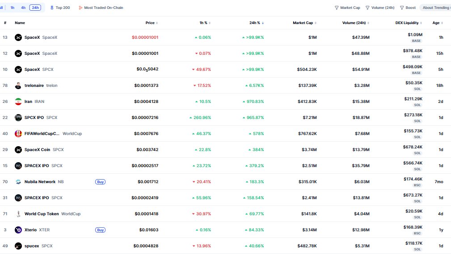Open Most Traded On-Chain tab
The width and height of the screenshot is (451, 254).
[x=101, y=8]
